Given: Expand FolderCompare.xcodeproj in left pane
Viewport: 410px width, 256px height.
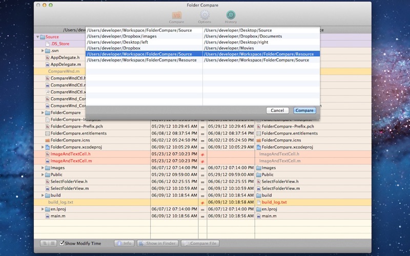Looking at the screenshot, I should coord(43,147).
